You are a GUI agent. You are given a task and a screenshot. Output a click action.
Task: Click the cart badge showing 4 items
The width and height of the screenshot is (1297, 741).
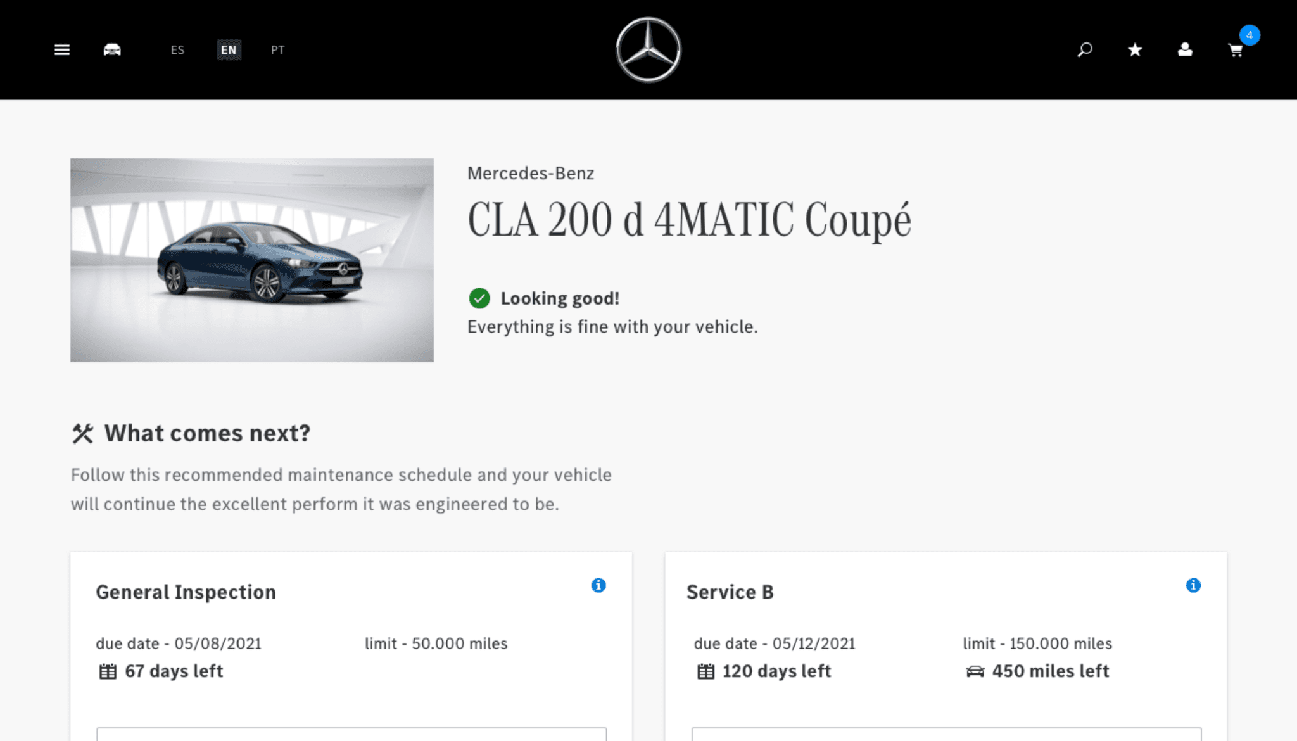pos(1250,36)
